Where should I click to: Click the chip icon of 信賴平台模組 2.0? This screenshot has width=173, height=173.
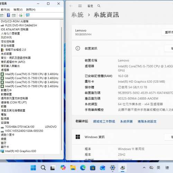pyautogui.click(x=2, y=50)
